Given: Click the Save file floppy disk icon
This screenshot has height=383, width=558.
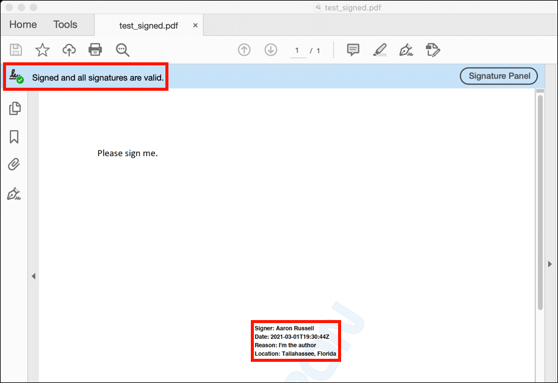Looking at the screenshot, I should point(16,50).
